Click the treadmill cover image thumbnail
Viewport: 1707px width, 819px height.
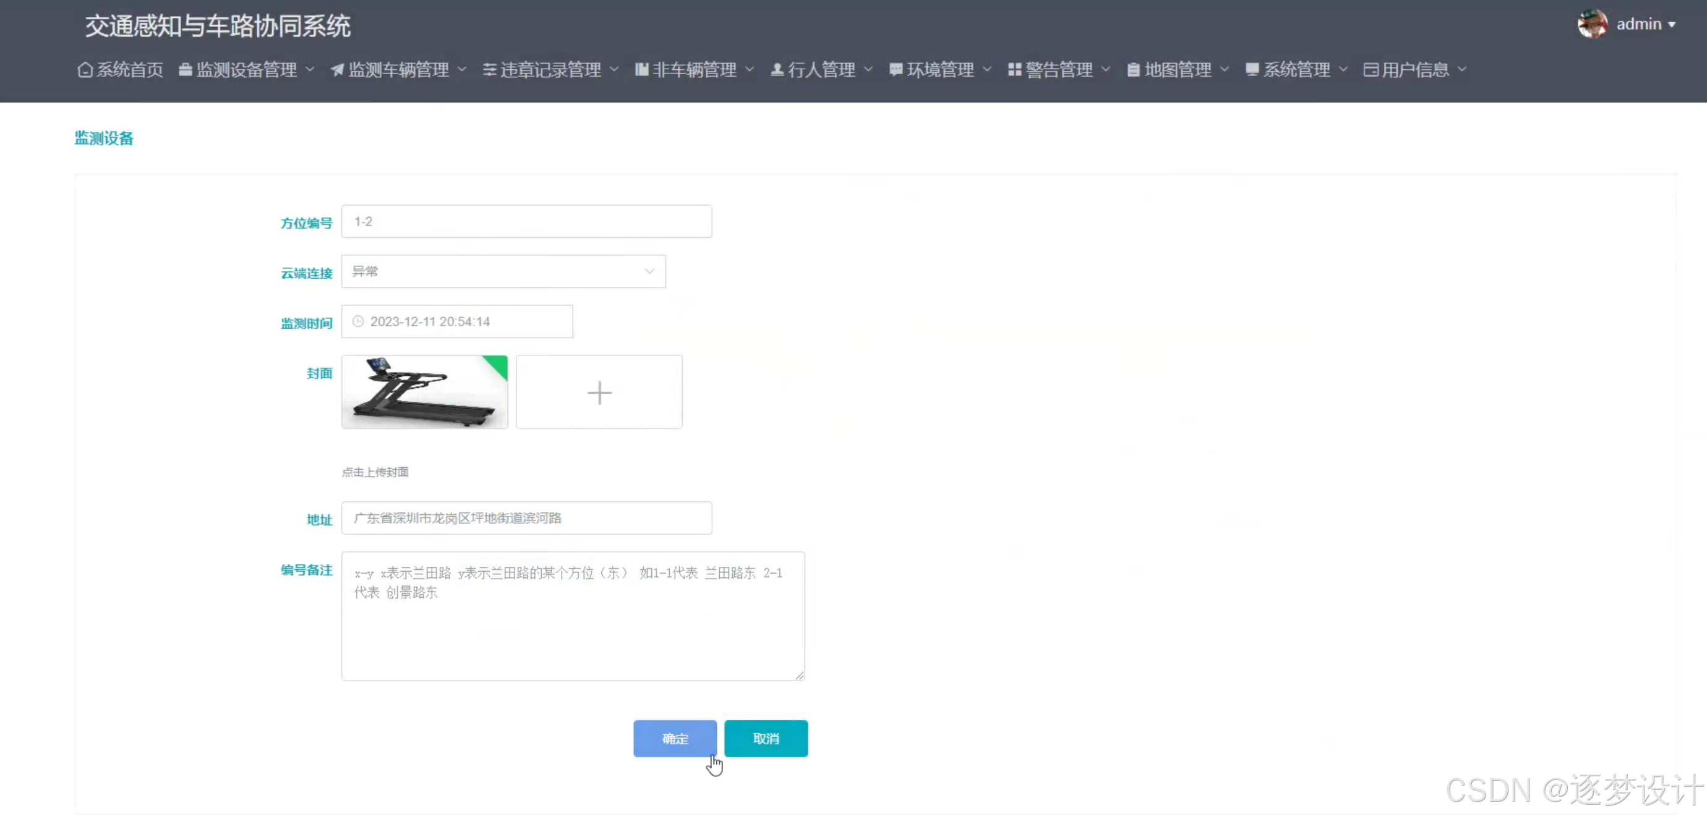tap(424, 392)
